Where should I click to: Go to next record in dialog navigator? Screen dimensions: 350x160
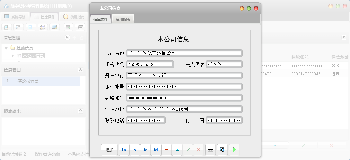pyautogui.click(x=145, y=150)
